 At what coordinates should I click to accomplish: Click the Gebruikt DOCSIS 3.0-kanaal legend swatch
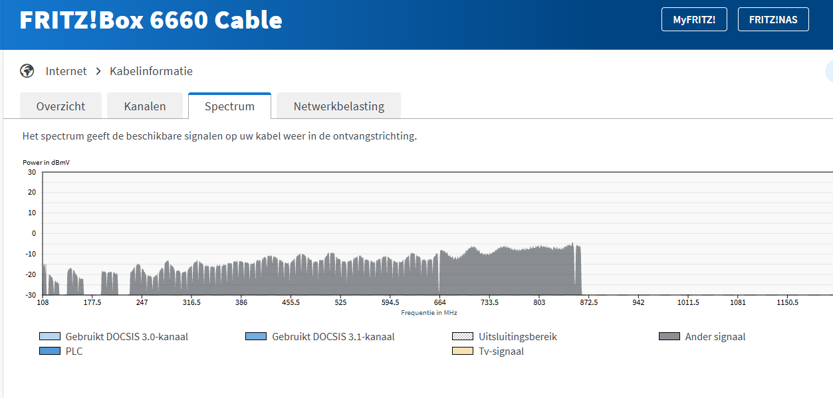pos(50,336)
